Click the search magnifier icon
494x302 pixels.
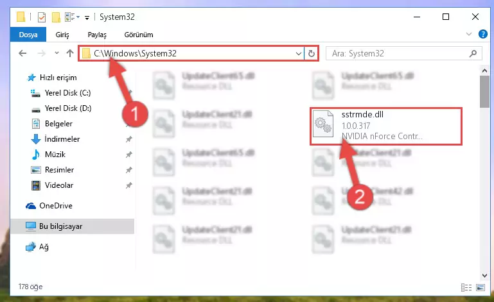point(473,53)
